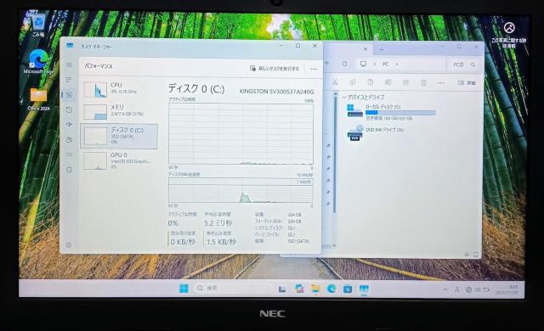Click the taskbar search box

coord(234,288)
